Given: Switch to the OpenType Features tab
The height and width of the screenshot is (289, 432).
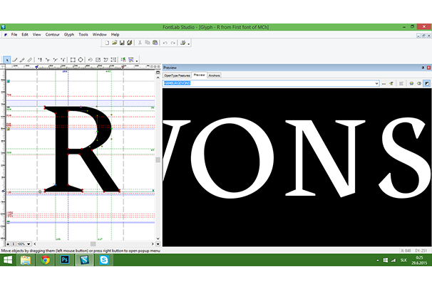Looking at the screenshot, I should 177,75.
